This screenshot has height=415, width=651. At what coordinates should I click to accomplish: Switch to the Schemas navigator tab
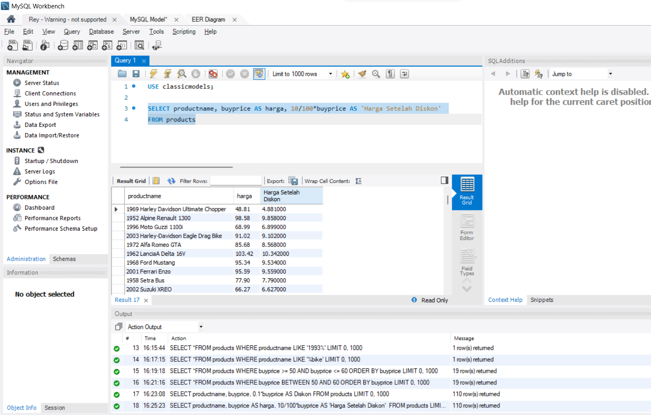coord(64,259)
